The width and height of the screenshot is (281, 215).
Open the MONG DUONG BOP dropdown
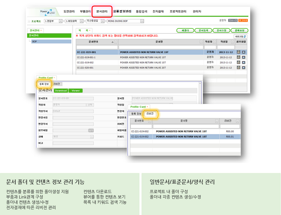142,21
